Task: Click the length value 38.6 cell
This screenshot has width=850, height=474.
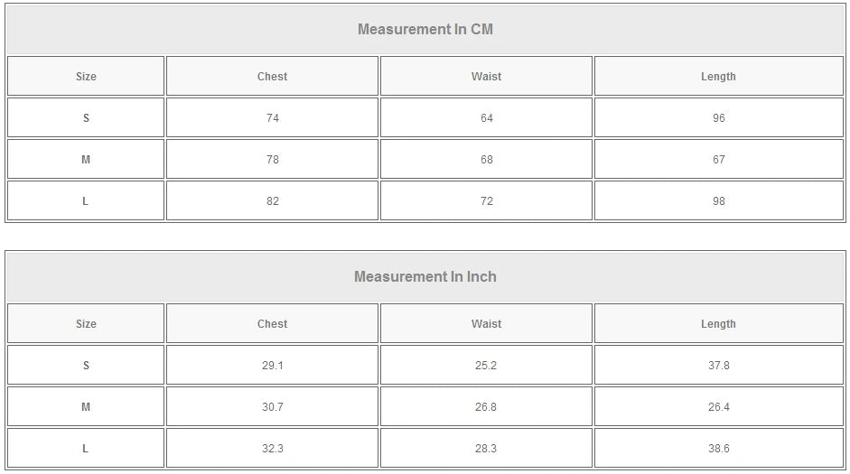Action: 718,449
